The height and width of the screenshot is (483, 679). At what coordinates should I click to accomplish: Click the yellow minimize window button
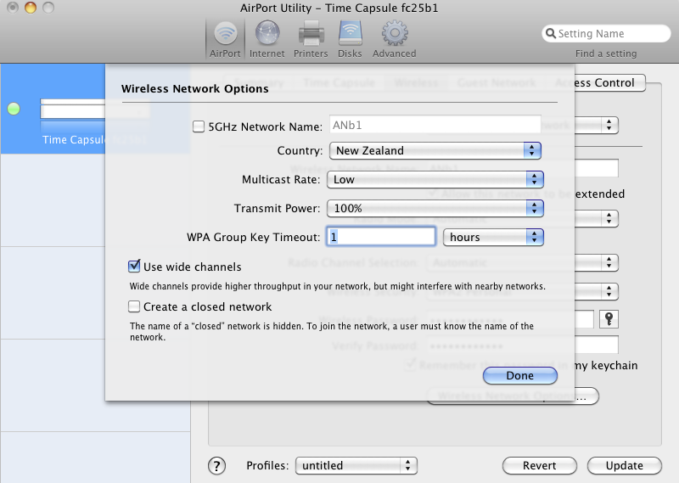point(31,8)
